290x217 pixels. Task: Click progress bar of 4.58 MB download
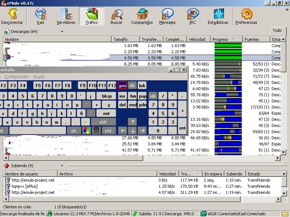(228, 58)
